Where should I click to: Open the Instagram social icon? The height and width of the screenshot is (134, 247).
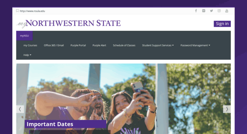pos(219,11)
